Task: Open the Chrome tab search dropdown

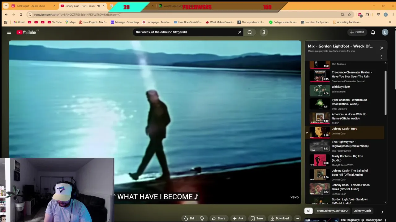Action: pyautogui.click(x=6, y=6)
